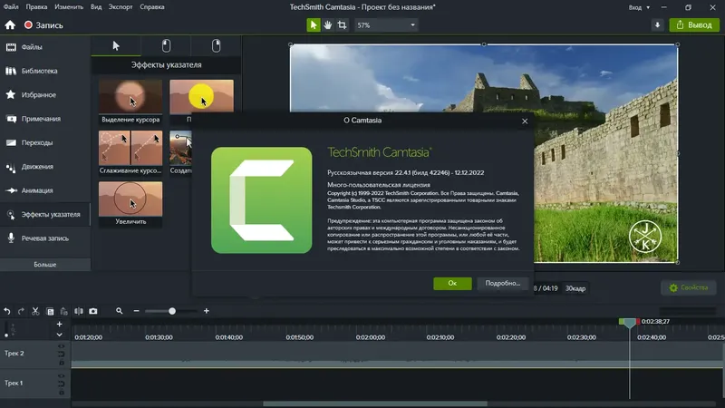This screenshot has width=725, height=408.
Task: Toggle lock on Трек 2
Action: (x=62, y=363)
